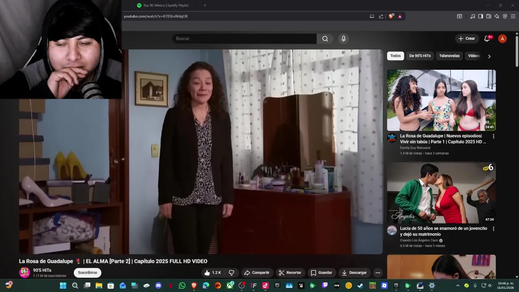
Task: Share page using address bar share icon
Action: click(x=381, y=16)
